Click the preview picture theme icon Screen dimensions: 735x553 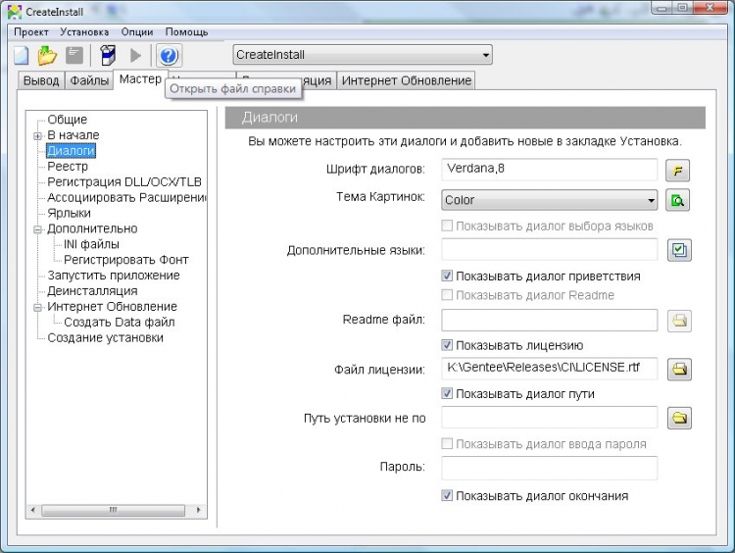[678, 200]
